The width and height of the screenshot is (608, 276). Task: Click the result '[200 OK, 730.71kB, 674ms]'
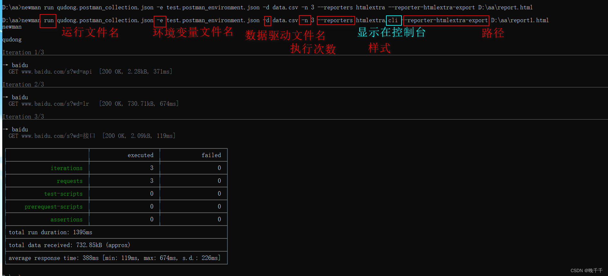[x=139, y=104]
